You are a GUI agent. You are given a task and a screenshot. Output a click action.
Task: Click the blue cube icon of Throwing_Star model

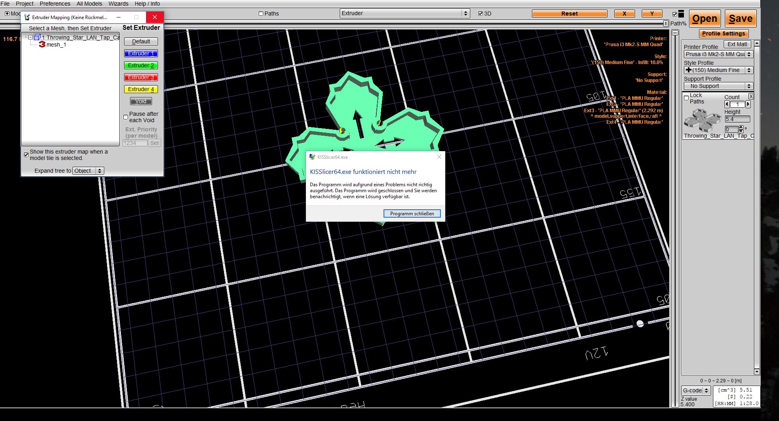37,37
